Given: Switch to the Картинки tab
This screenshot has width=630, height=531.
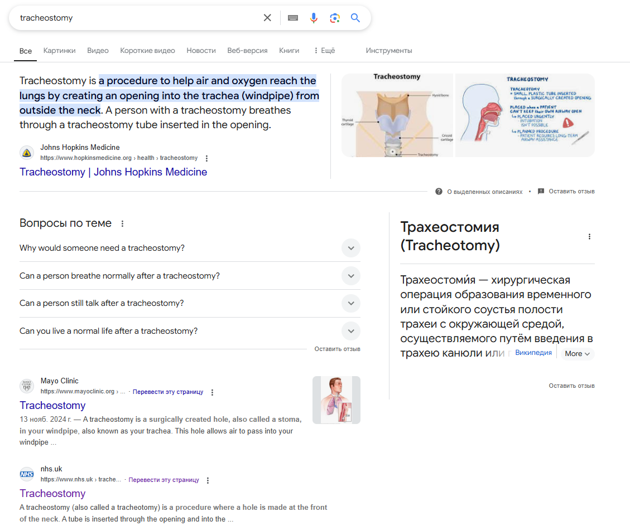Looking at the screenshot, I should coord(60,51).
